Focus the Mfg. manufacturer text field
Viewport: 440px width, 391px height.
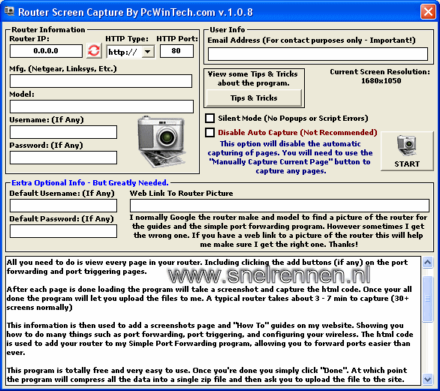click(x=101, y=81)
